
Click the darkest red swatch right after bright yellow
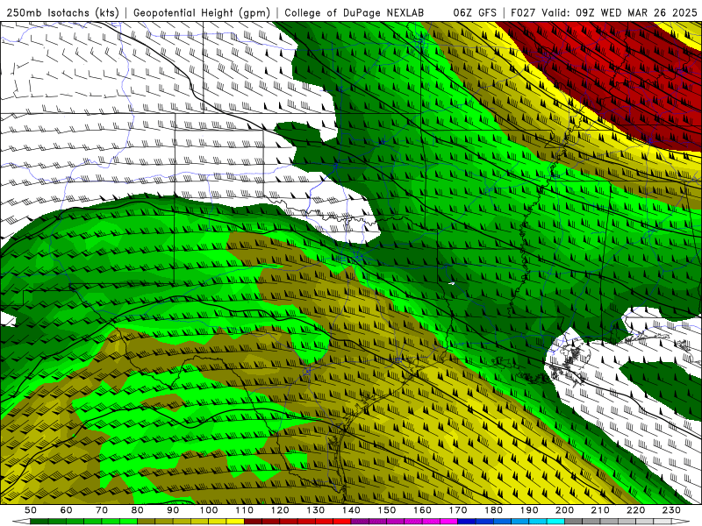(253, 521)
